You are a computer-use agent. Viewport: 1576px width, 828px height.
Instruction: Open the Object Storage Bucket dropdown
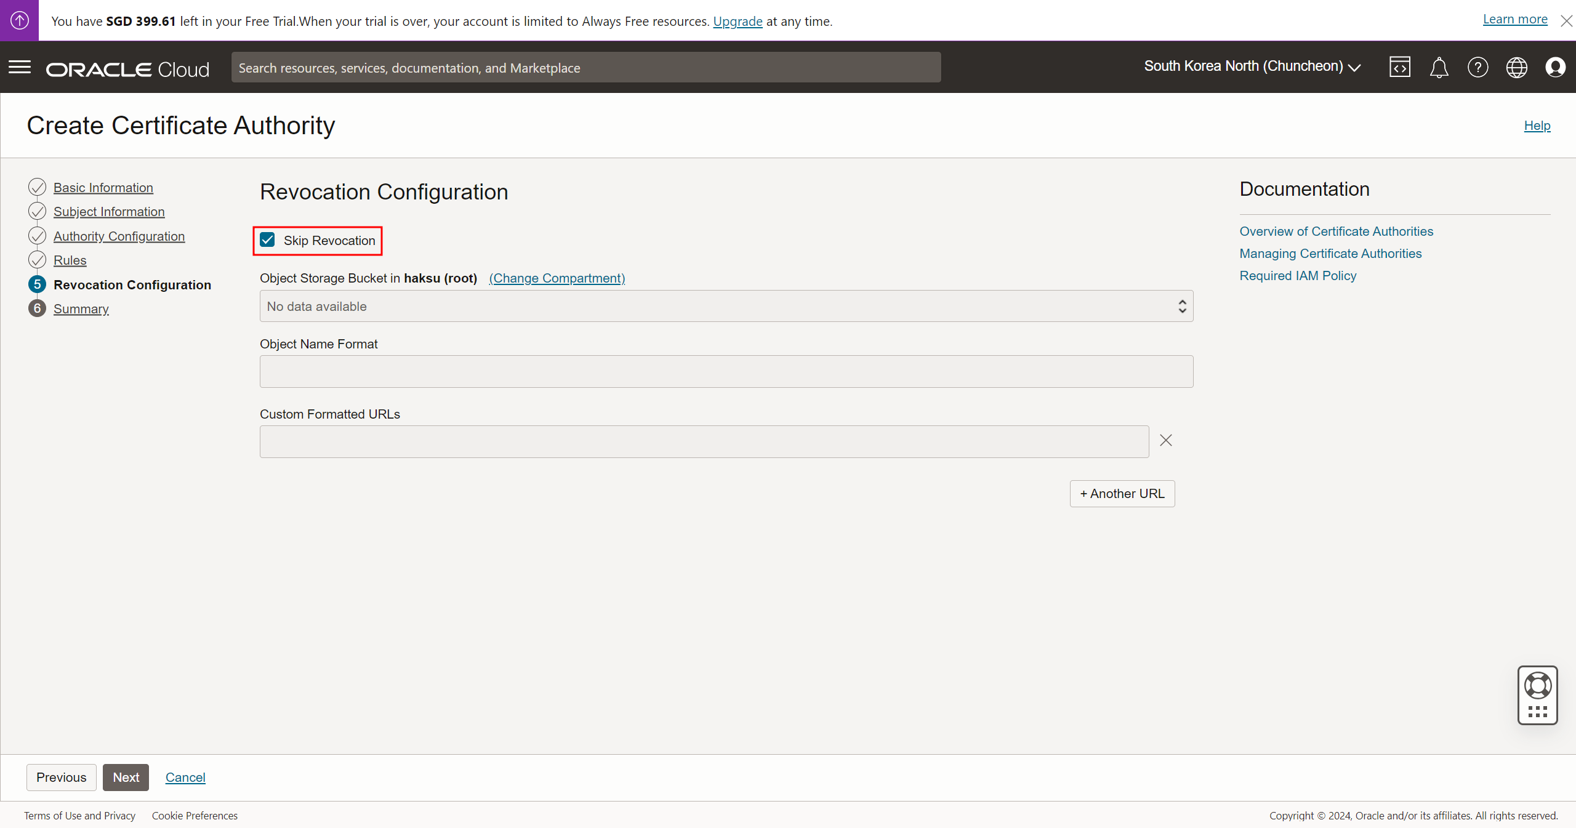pos(726,306)
